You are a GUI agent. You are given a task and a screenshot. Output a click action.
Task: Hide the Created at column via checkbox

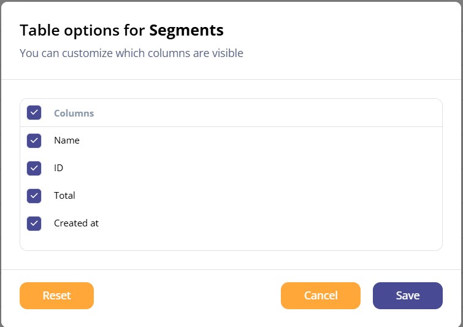pos(34,223)
